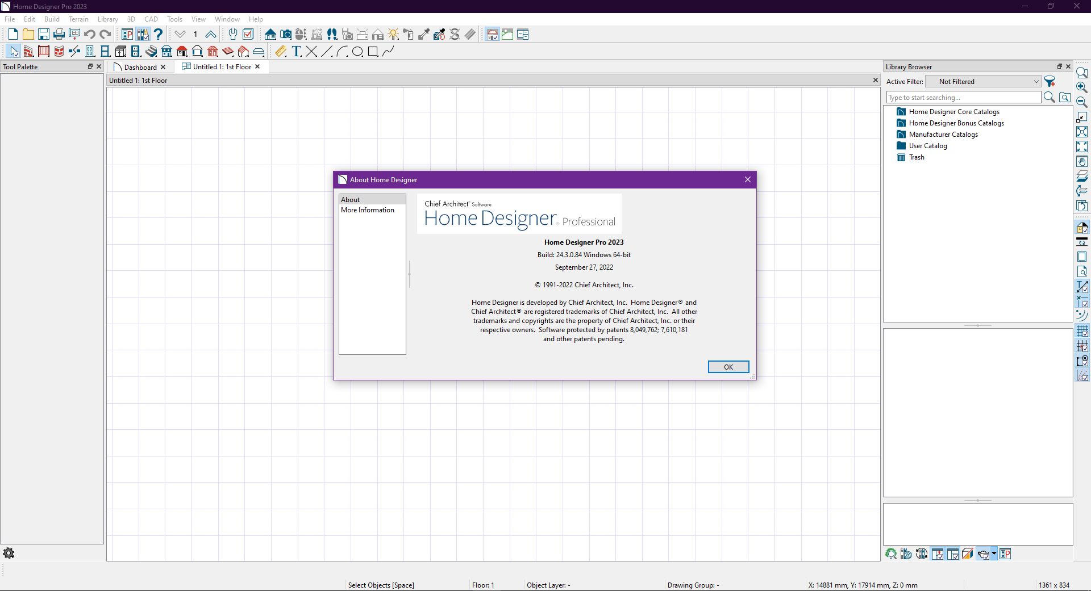Go up one floor with the up chevron

211,35
